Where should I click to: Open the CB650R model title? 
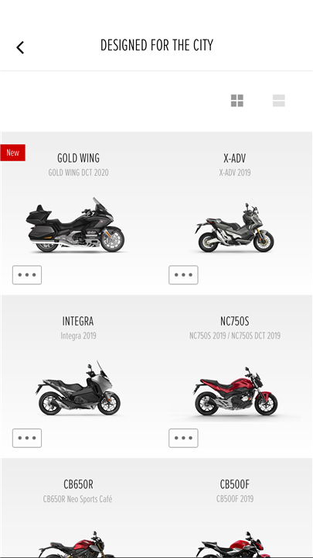(x=78, y=484)
